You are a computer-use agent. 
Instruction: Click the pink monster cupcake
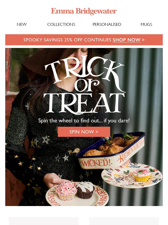[66, 191]
